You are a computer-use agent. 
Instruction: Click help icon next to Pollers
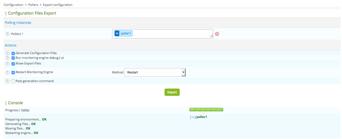tap(8, 34)
